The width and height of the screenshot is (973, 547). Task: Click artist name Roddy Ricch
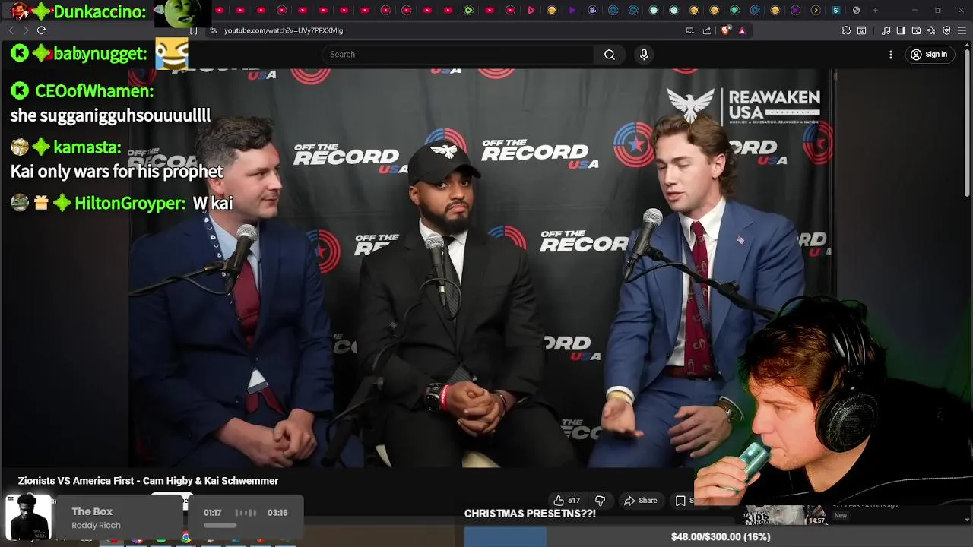[x=96, y=526]
